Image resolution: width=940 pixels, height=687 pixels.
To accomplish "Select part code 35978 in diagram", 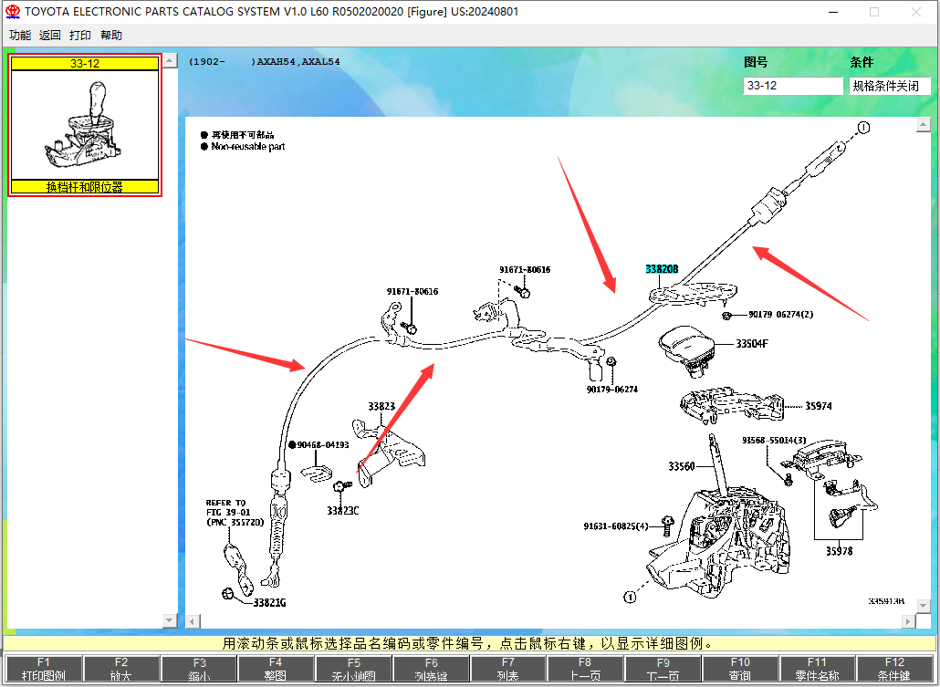I will 839,551.
